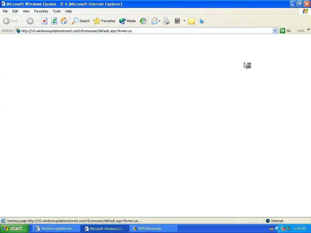Click Edit with Word icon
This screenshot has width=311, height=233.
(177, 21)
